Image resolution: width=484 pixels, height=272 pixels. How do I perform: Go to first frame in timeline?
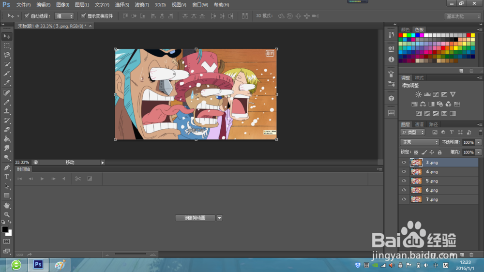(x=19, y=179)
